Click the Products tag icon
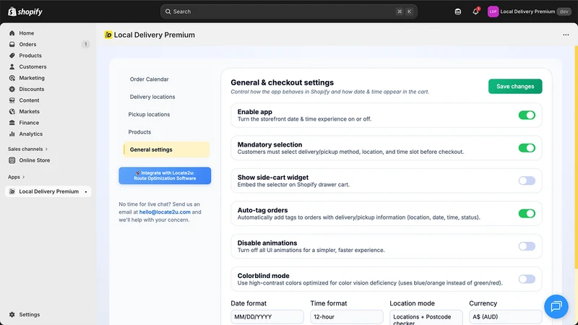The width and height of the screenshot is (578, 325). [12, 56]
